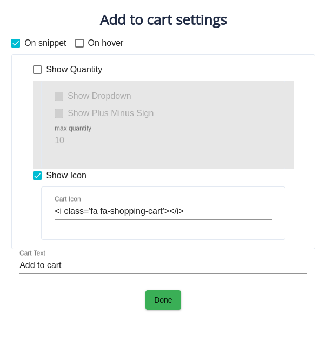Viewport: 326px width, 341px height.
Task: Click the Cart Text field containing 'Add to cart'
Action: 163,265
